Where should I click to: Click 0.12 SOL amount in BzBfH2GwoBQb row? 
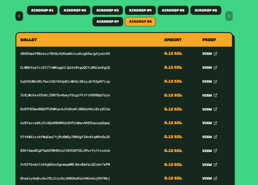pyautogui.click(x=173, y=109)
